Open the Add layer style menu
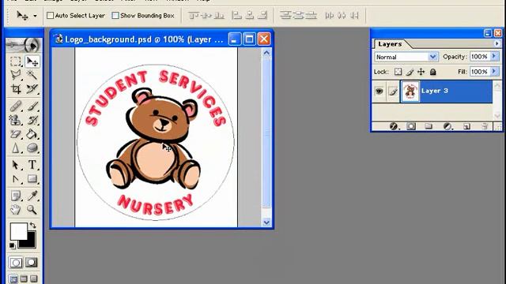The height and width of the screenshot is (284, 506). (x=394, y=126)
